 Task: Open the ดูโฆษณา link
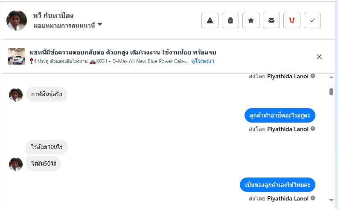click(x=202, y=61)
